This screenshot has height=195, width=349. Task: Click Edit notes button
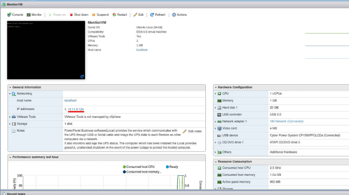pyautogui.click(x=192, y=131)
